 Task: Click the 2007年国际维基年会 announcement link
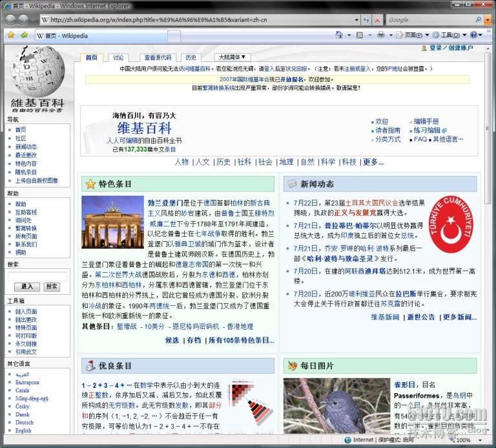[x=246, y=79]
